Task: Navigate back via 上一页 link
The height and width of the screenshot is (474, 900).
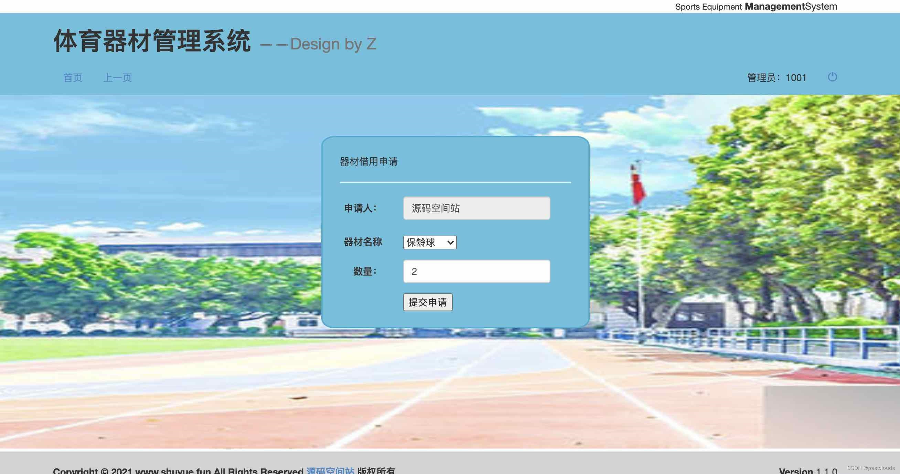Action: (117, 77)
